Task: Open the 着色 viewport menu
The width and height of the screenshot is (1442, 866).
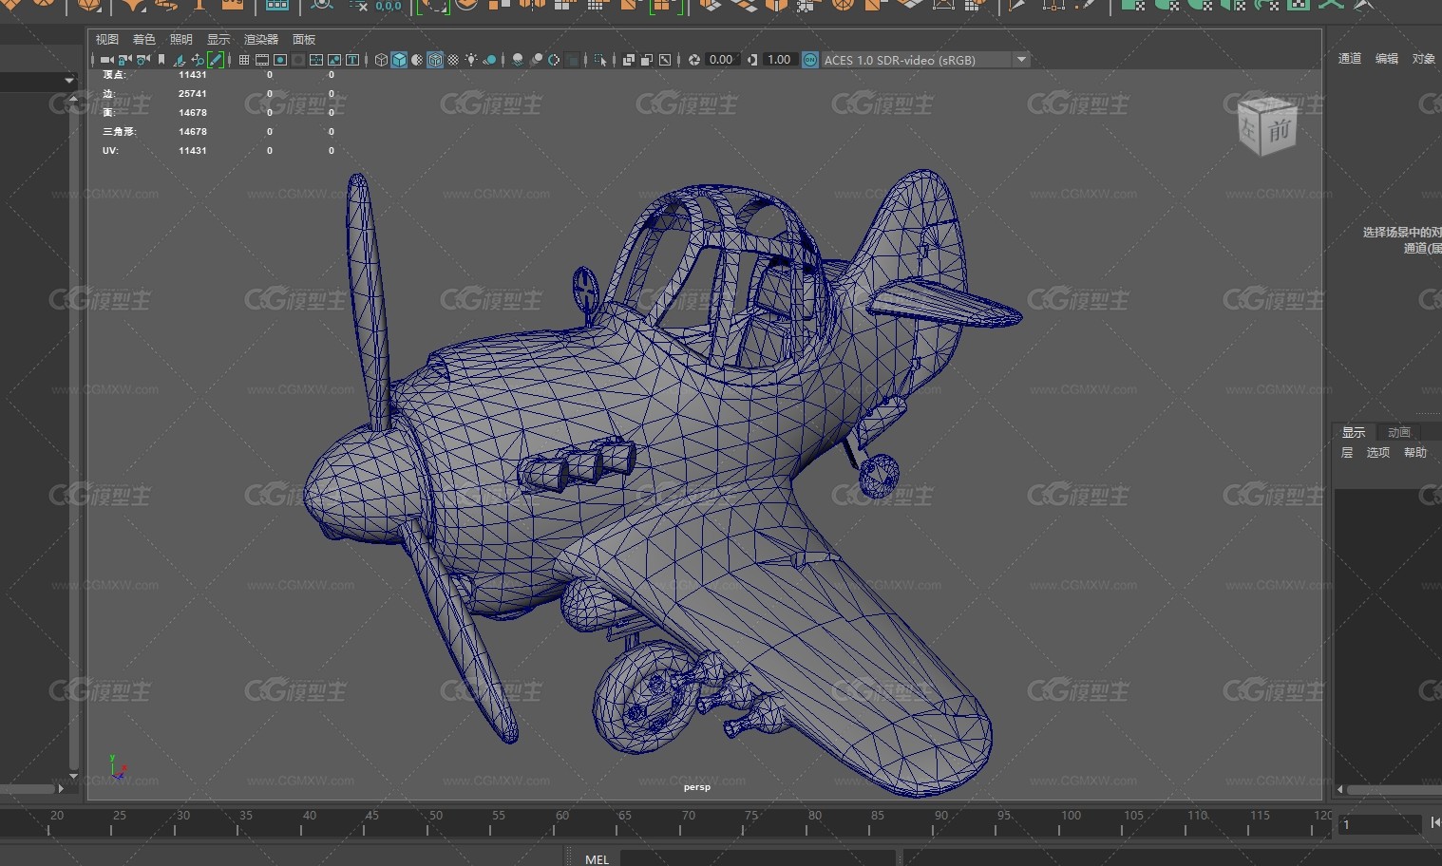Action: pos(143,39)
